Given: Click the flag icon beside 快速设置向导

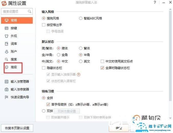Looking at the screenshot, I should (6, 97).
